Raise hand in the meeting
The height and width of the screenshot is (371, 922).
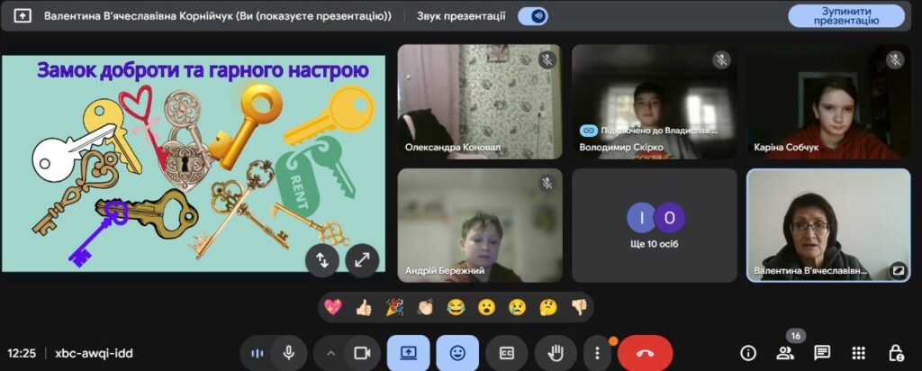pos(556,353)
